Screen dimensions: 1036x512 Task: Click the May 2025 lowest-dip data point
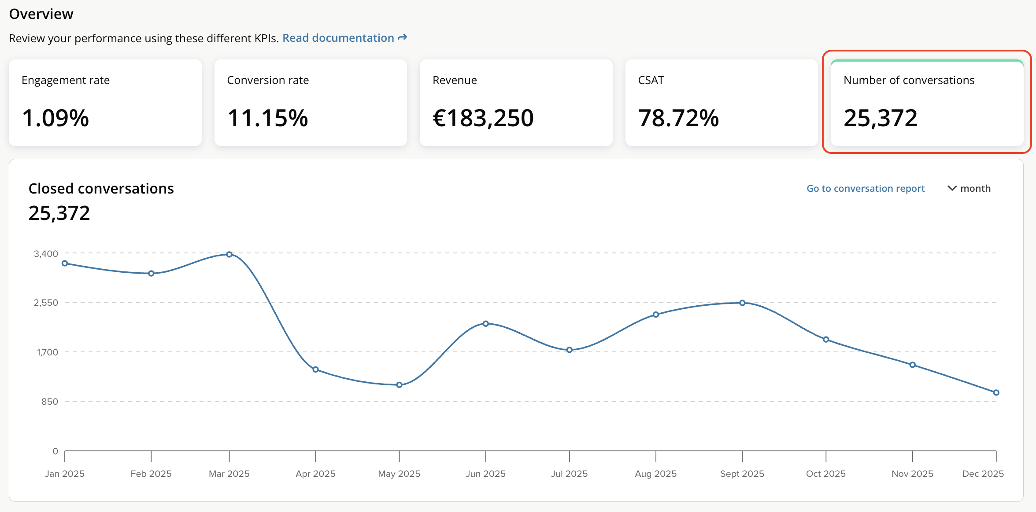(399, 385)
